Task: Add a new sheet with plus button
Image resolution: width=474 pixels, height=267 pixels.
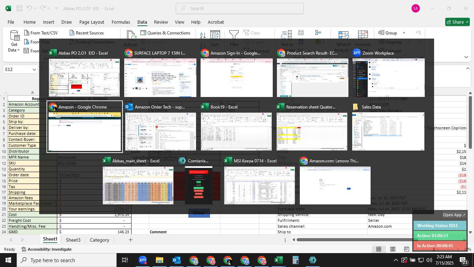Action: [x=130, y=240]
